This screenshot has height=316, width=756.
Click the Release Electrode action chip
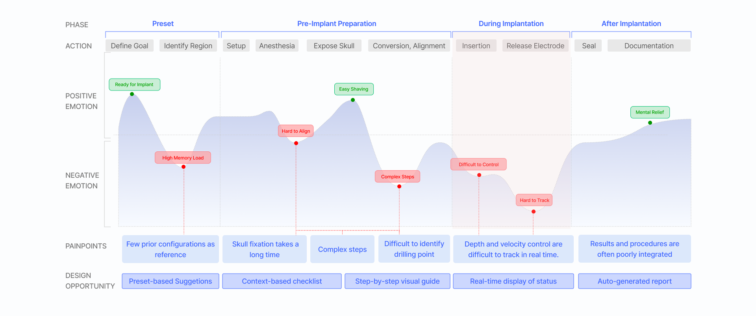535,46
